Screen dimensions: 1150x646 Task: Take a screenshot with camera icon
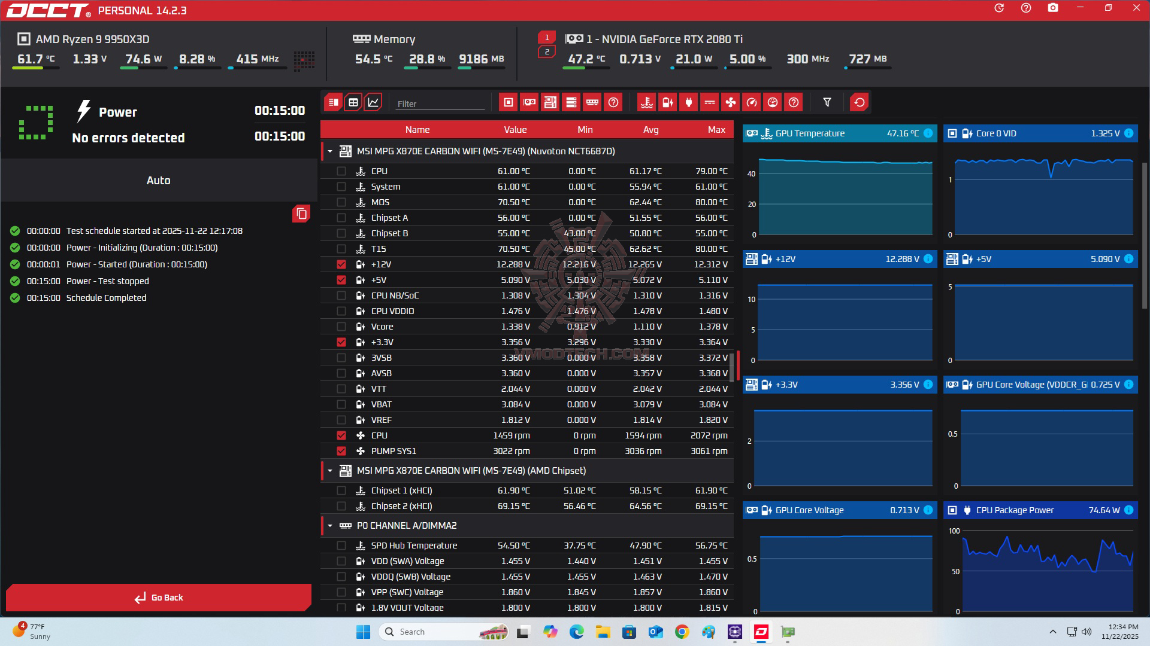(1053, 8)
